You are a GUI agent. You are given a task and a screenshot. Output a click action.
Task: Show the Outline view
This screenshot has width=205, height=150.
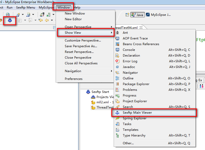[155, 78]
